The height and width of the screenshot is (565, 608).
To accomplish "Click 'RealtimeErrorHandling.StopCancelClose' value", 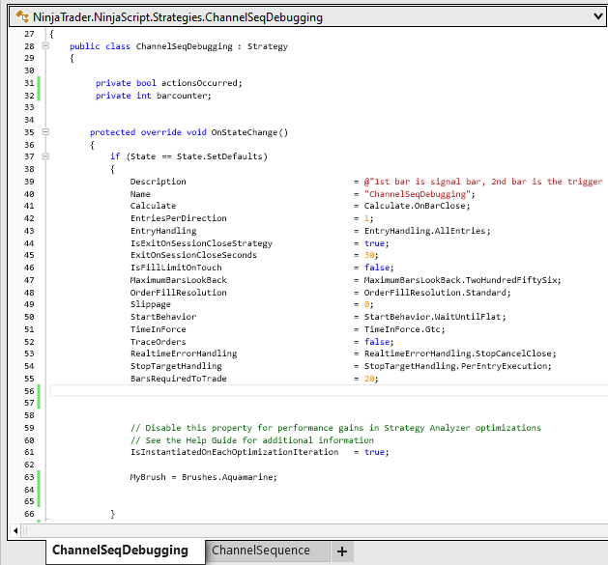I will [x=457, y=353].
